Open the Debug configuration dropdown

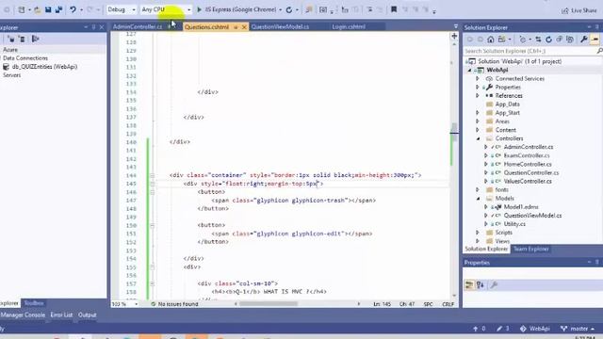[122, 9]
